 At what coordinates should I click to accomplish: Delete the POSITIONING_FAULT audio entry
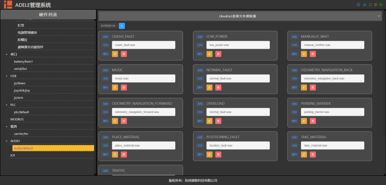218,154
